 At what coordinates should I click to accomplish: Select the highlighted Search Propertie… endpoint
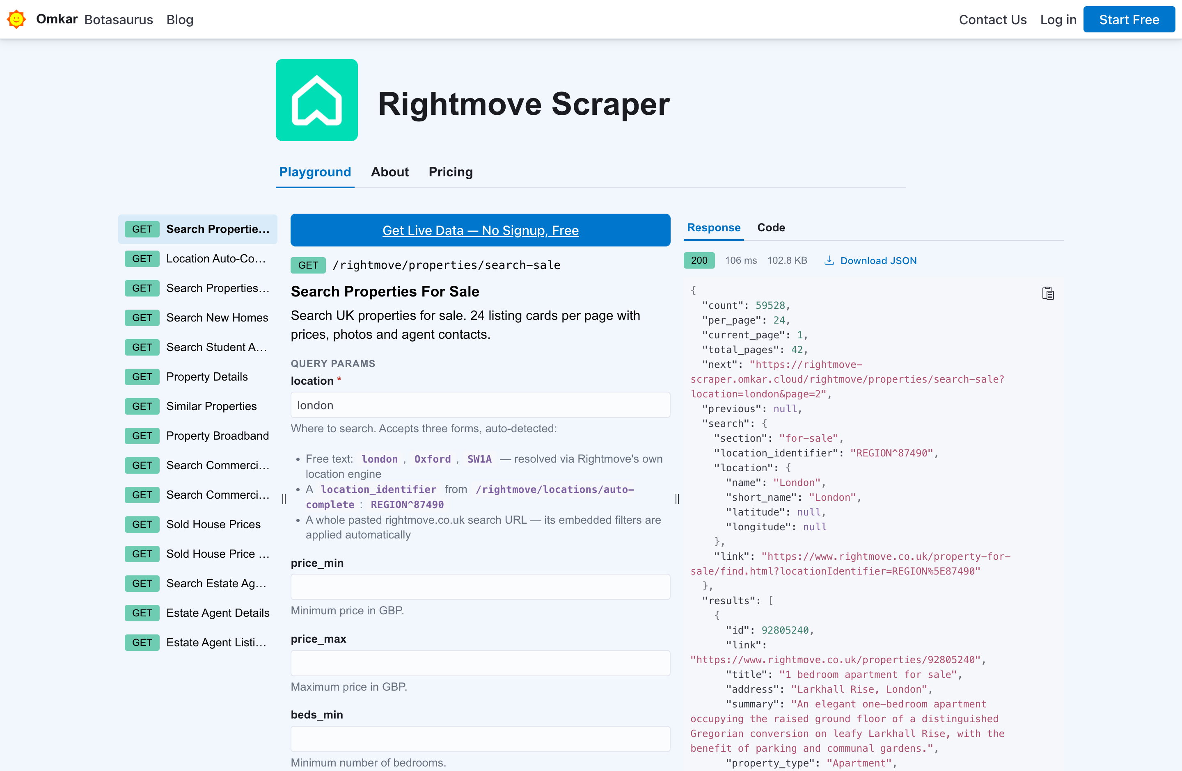coord(197,229)
